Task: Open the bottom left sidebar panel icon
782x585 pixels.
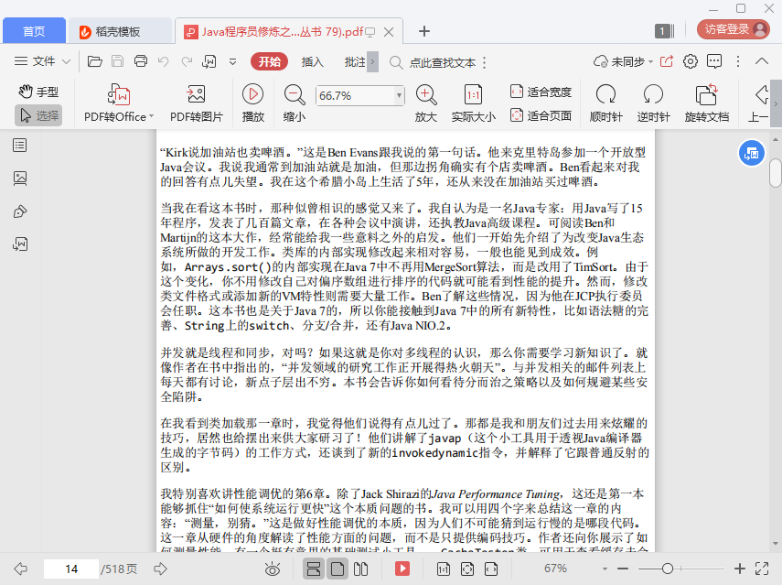Action: 20,244
